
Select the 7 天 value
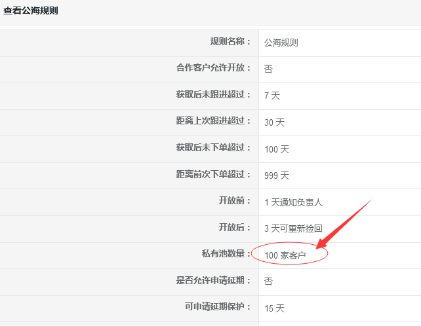pyautogui.click(x=272, y=96)
